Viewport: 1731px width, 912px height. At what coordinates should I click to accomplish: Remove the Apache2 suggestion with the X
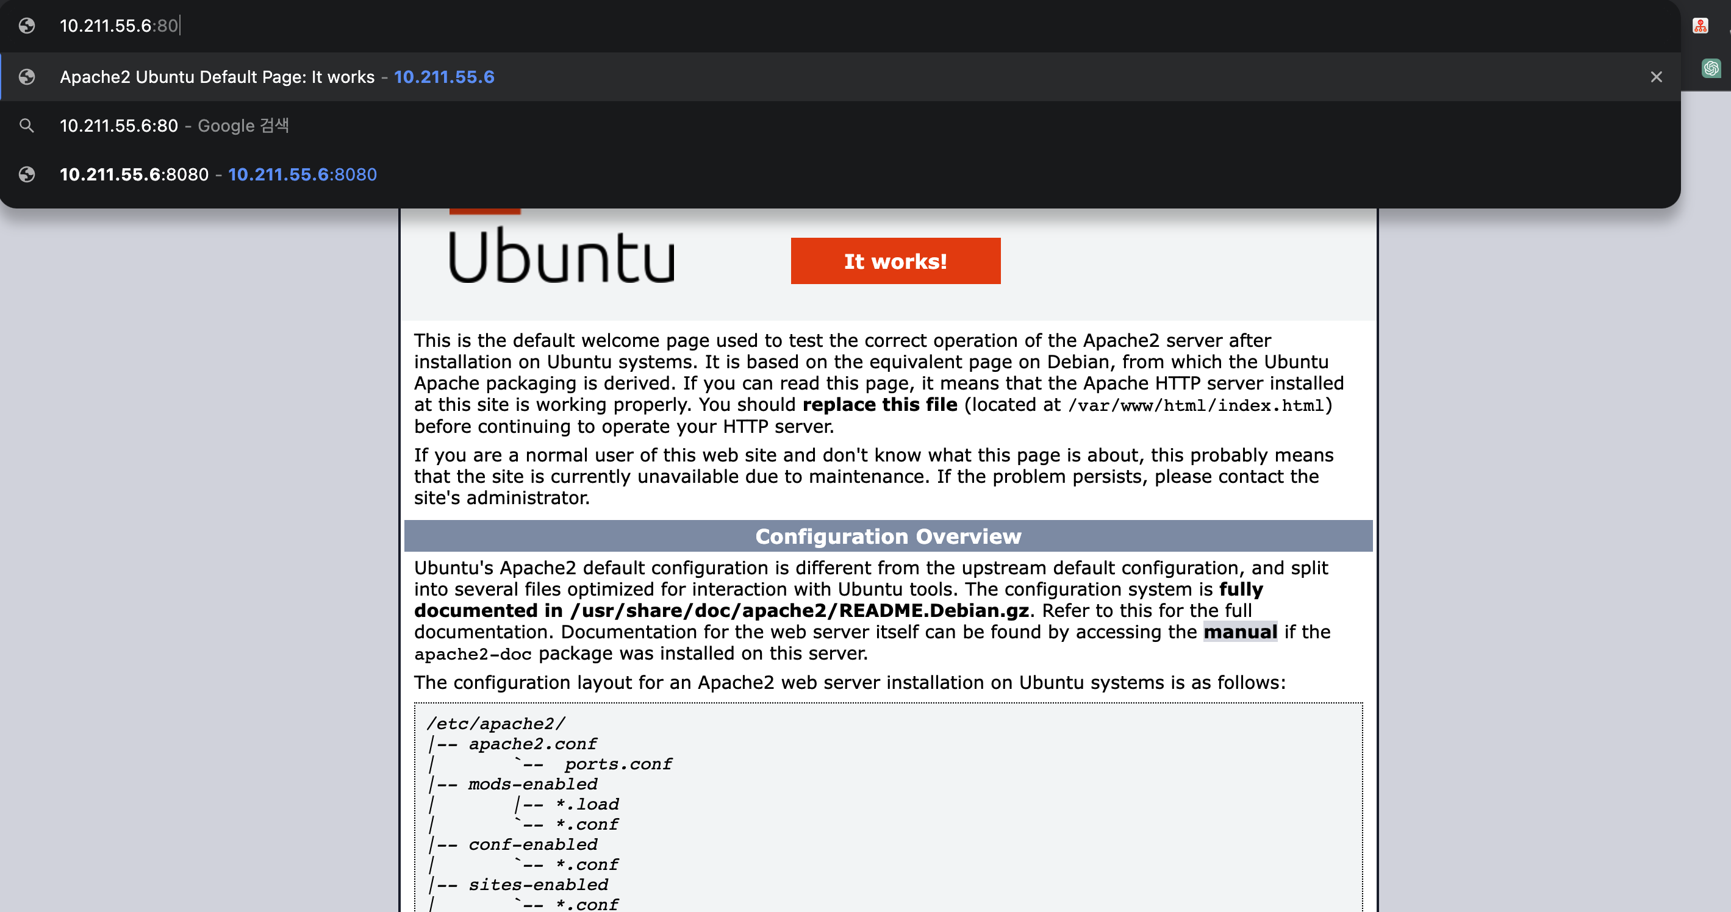point(1656,77)
